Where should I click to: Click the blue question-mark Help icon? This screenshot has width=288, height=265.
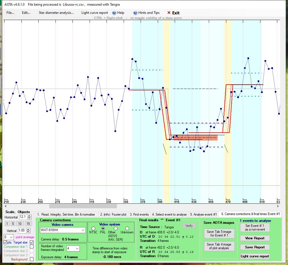(114, 13)
